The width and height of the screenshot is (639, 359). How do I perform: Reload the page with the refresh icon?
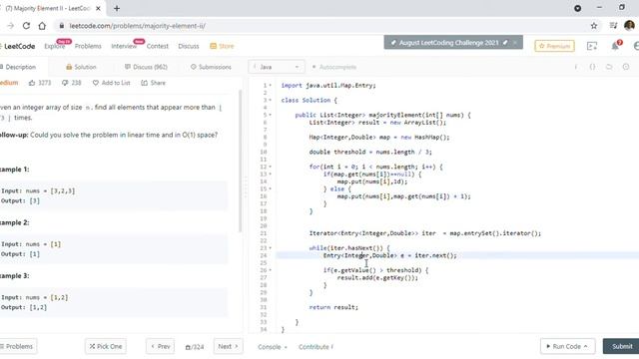tap(26, 26)
